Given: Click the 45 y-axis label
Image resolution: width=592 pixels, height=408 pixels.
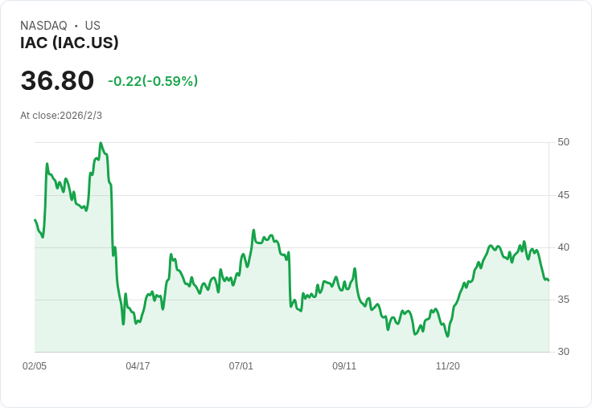Looking at the screenshot, I should [563, 195].
